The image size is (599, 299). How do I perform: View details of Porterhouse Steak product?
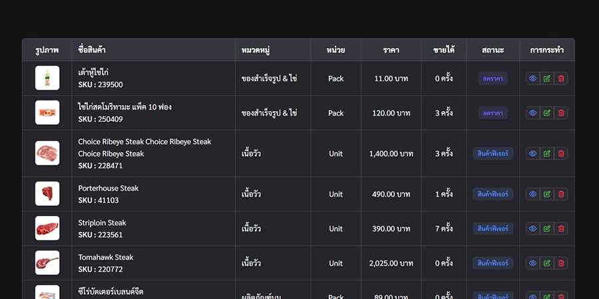(x=532, y=194)
